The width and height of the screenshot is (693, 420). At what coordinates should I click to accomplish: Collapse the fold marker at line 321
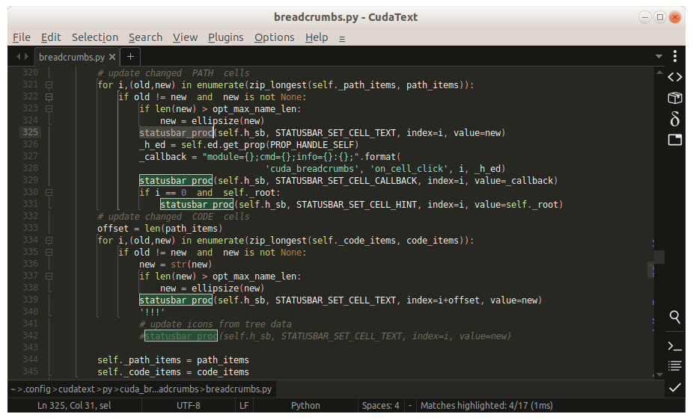pyautogui.click(x=49, y=85)
